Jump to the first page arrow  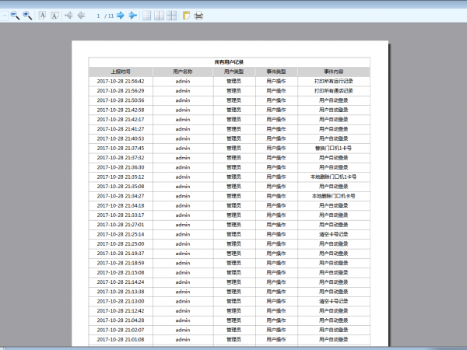(x=69, y=16)
